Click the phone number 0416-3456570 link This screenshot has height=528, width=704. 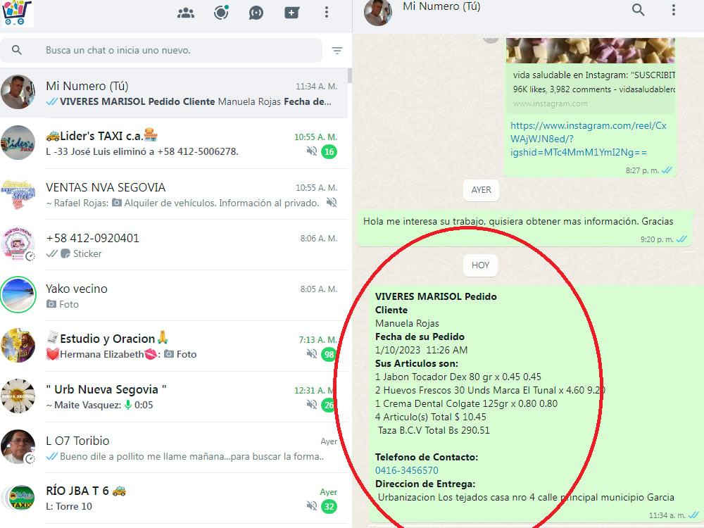click(x=407, y=470)
